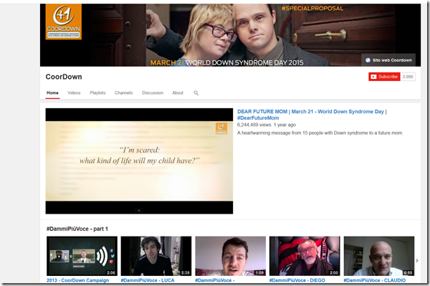This screenshot has height=286, width=430.
Task: Open the 2013 - CoorDown Campaign thumbnail
Action: 82,256
